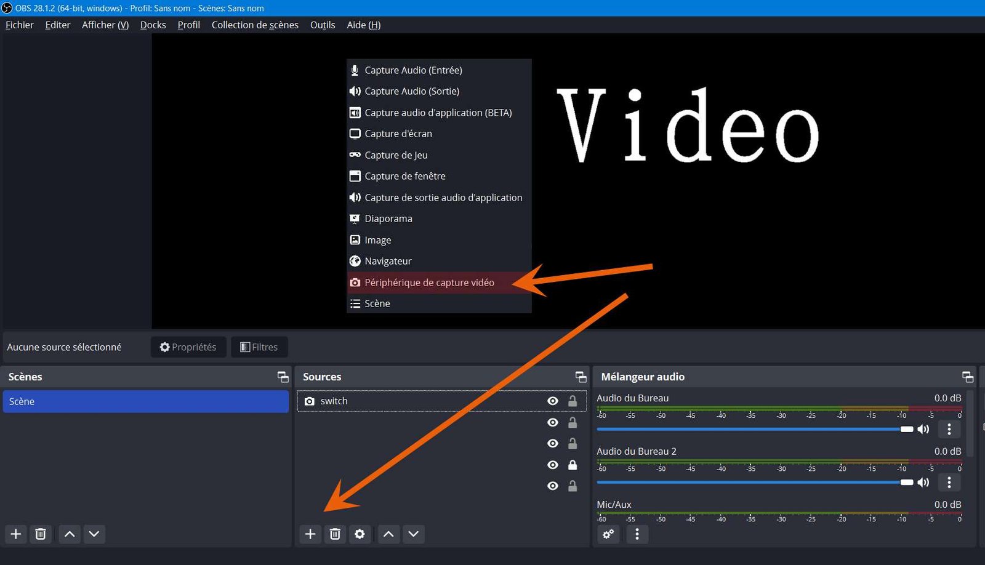Move source up in Sources toolbar
Screen dimensions: 985x565
388,534
